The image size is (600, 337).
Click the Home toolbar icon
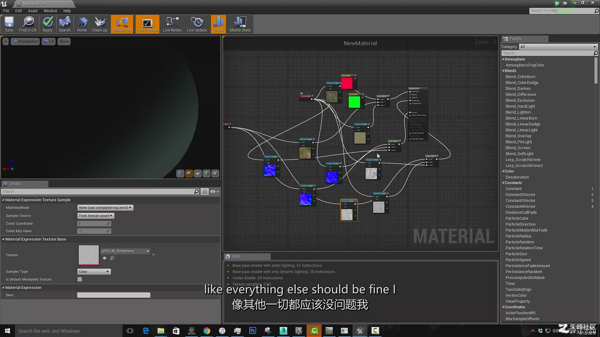click(x=82, y=24)
